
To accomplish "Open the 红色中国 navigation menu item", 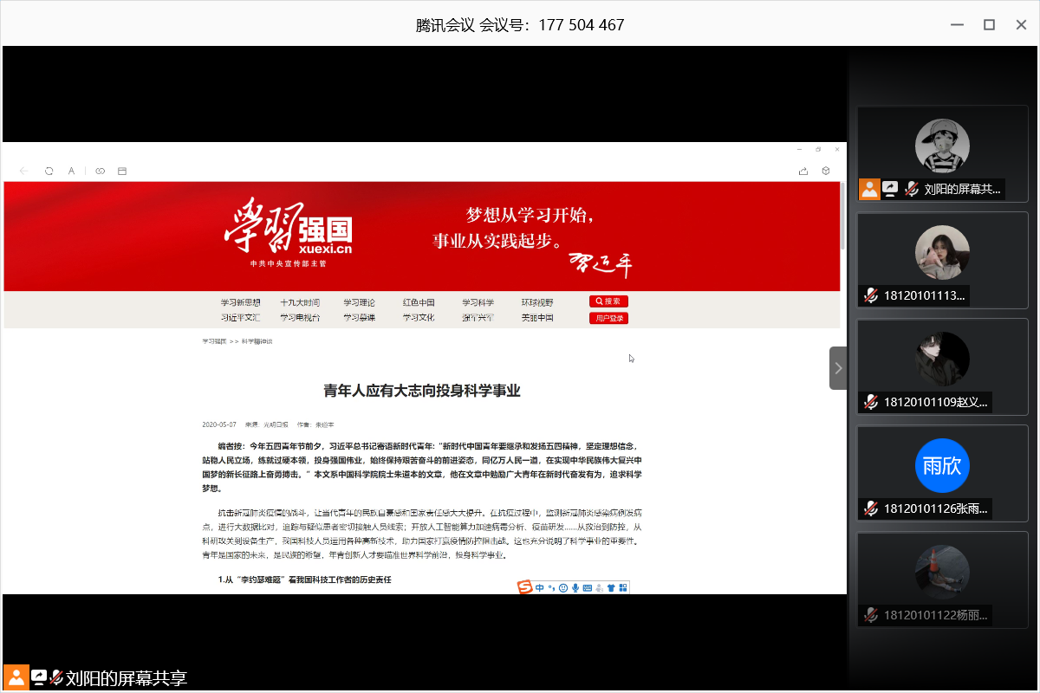I will click(x=419, y=302).
